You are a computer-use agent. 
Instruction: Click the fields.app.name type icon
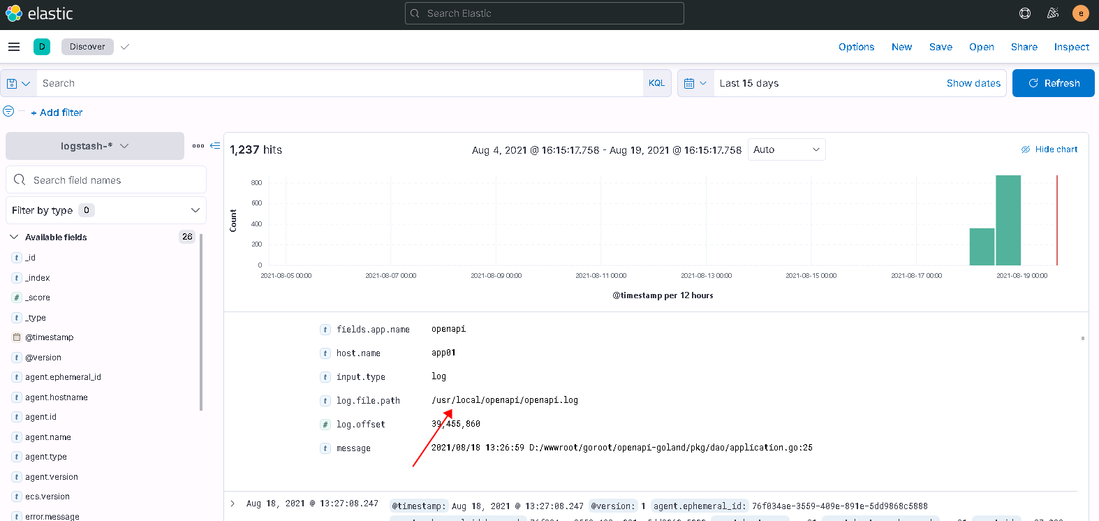point(325,330)
